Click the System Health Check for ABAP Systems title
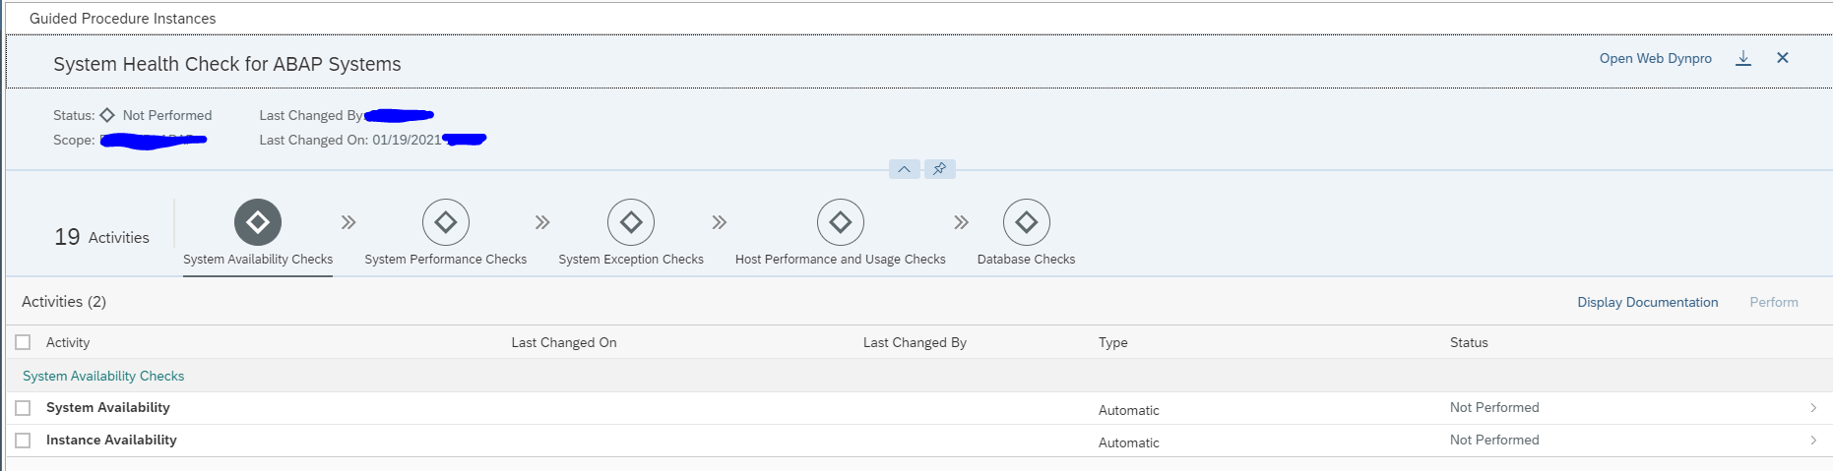 227,64
